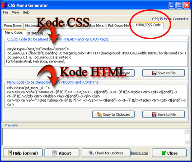Click the green X icon on the Close button
Screen dimensions: 192x162
[164, 153]
